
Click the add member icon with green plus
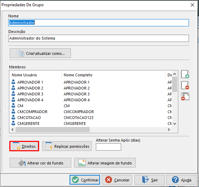(185, 74)
